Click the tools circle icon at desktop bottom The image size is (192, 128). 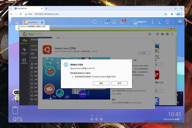click(x=97, y=119)
